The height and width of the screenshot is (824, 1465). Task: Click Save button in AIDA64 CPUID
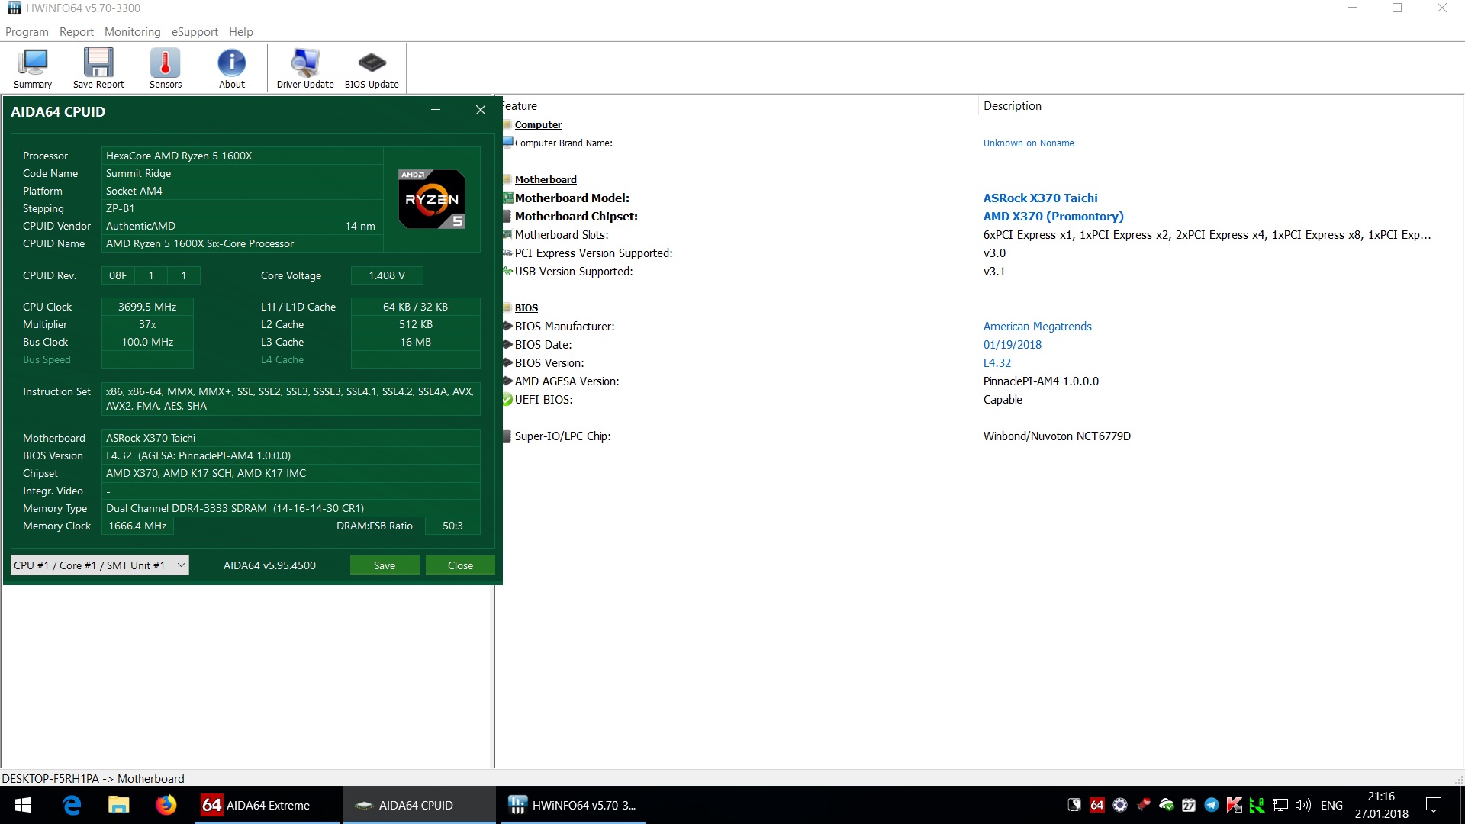click(385, 565)
